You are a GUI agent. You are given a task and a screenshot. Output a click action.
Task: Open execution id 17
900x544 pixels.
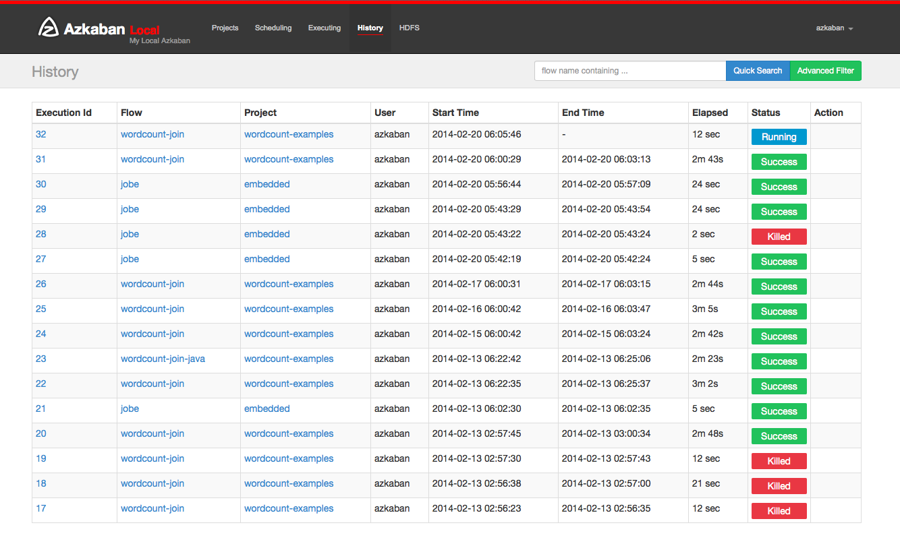[x=41, y=509]
